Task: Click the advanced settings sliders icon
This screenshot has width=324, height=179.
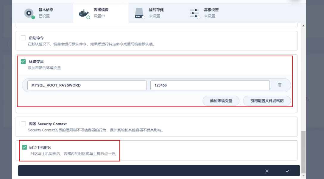Action: (194, 13)
